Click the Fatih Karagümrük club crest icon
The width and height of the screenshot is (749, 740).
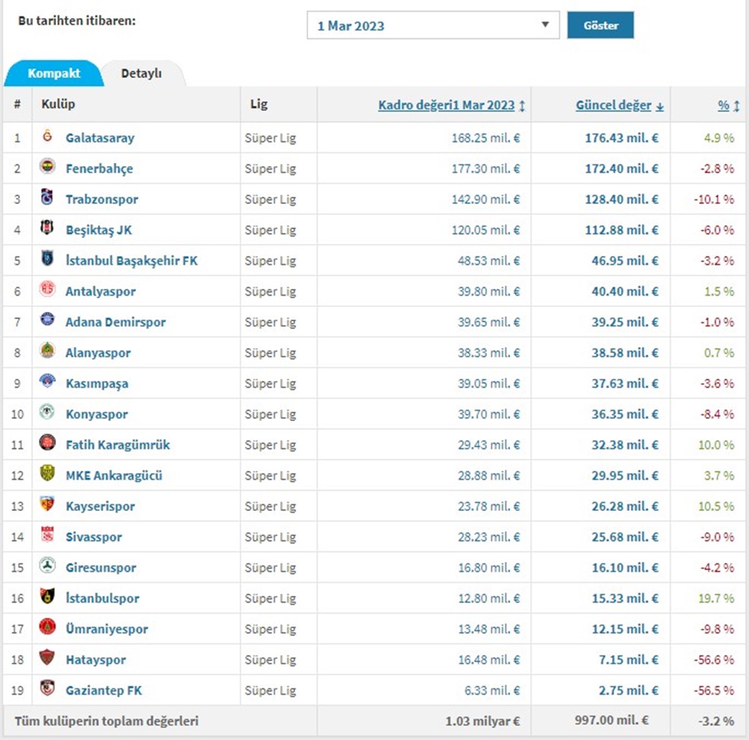[47, 442]
